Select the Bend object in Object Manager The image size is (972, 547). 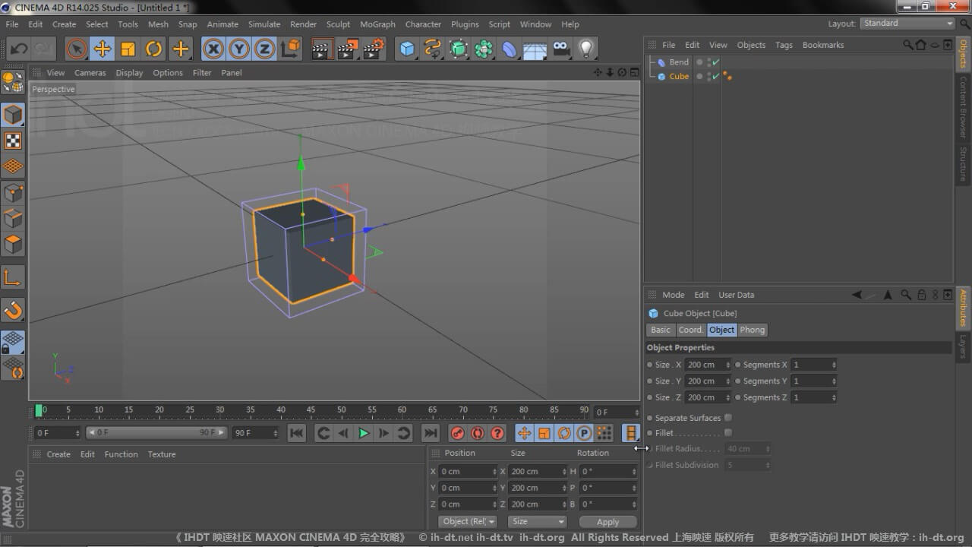[x=679, y=62]
